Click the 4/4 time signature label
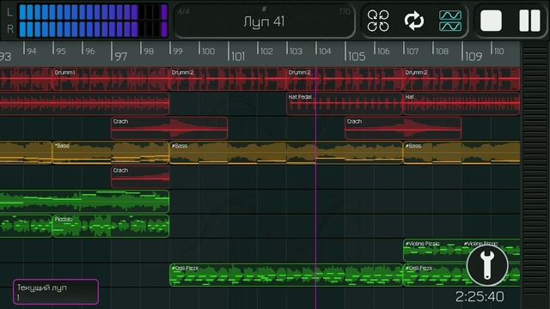The width and height of the screenshot is (550, 309). pyautogui.click(x=183, y=11)
